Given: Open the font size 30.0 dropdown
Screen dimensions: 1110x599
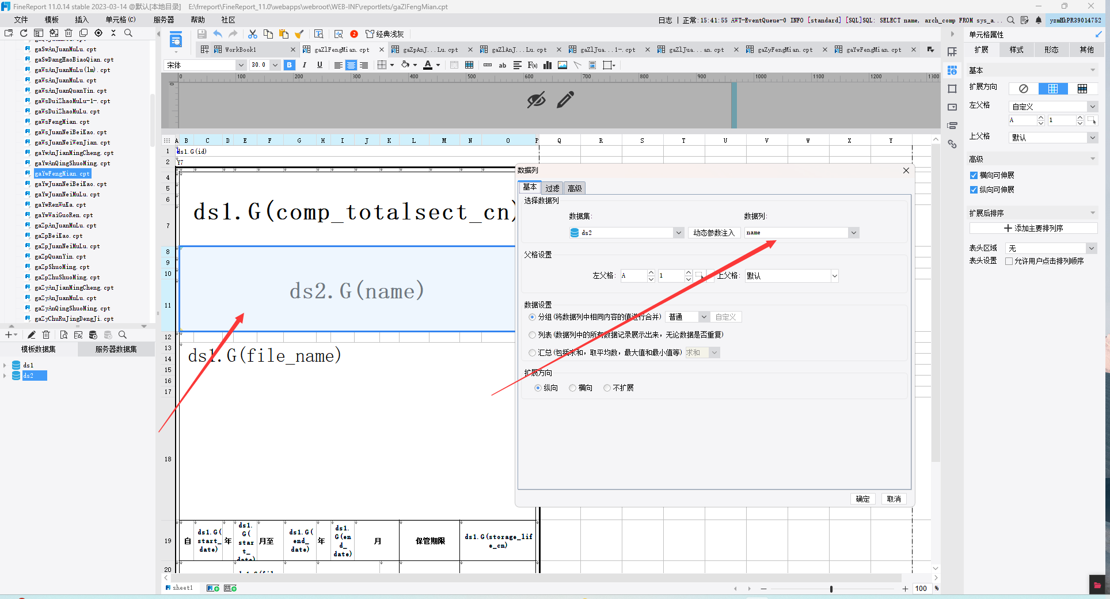Looking at the screenshot, I should [275, 65].
